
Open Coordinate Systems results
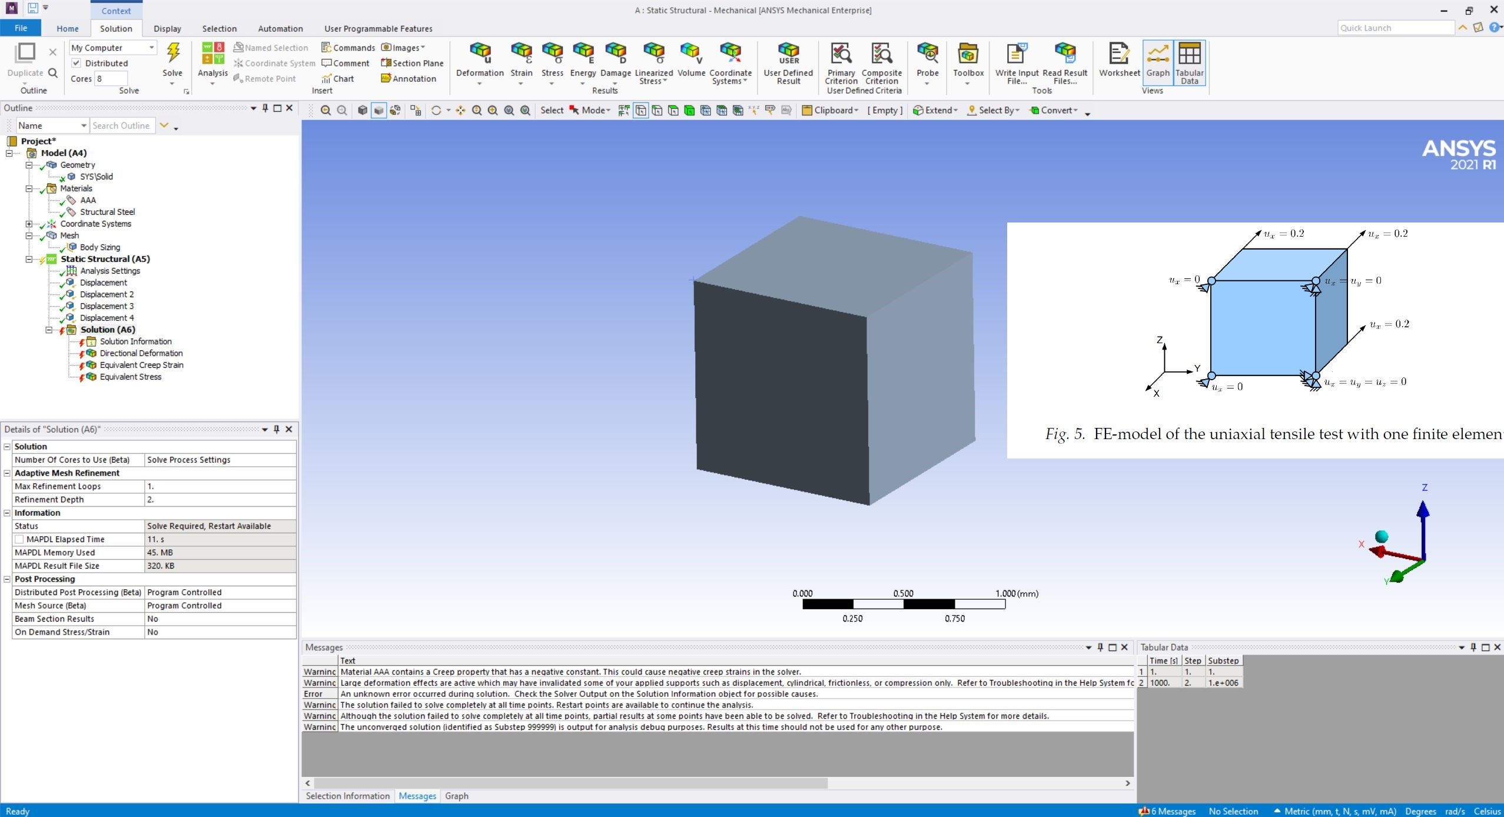point(731,64)
